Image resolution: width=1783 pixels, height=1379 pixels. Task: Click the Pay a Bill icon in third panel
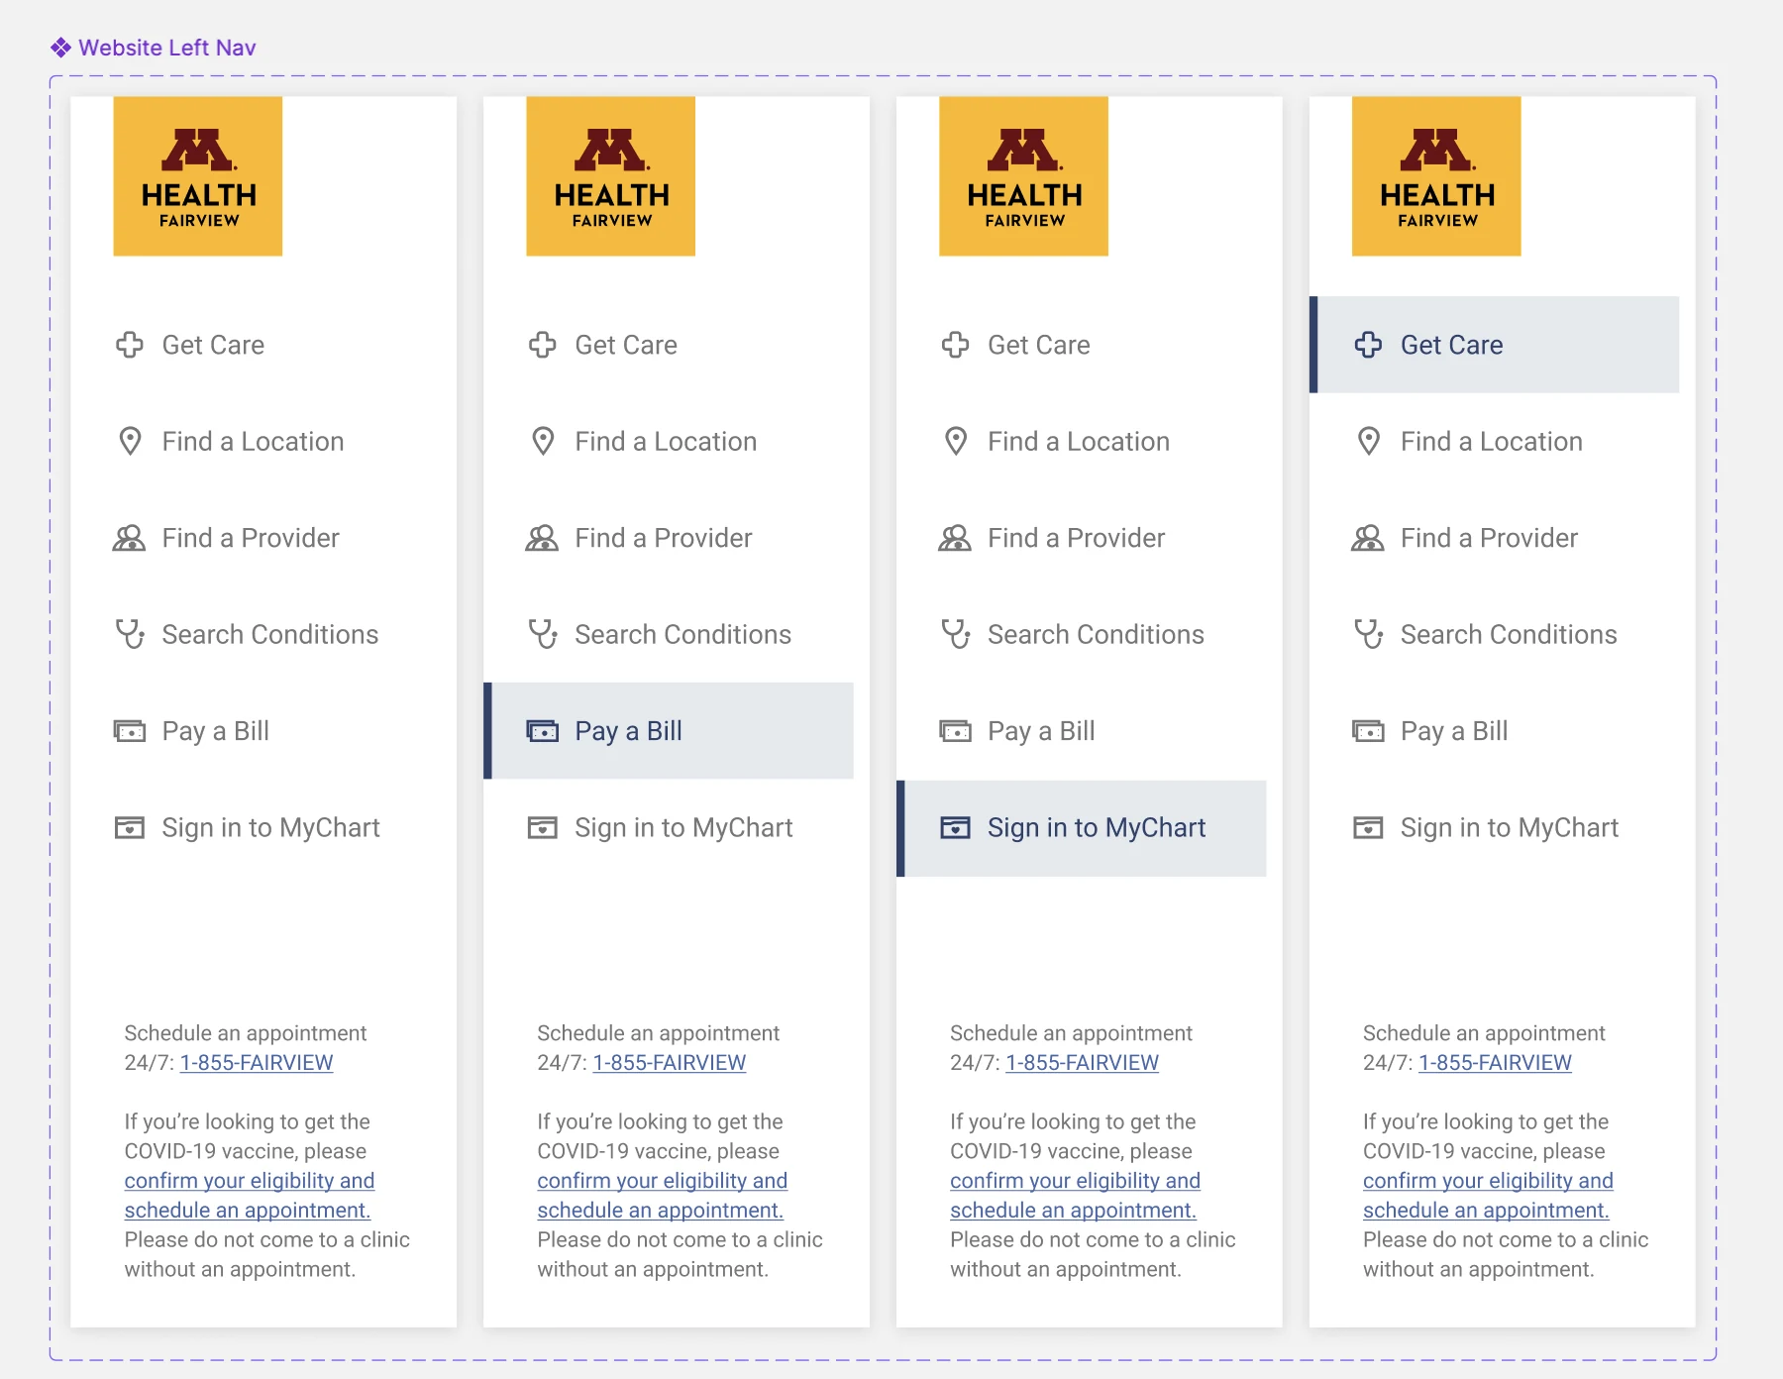pyautogui.click(x=956, y=731)
